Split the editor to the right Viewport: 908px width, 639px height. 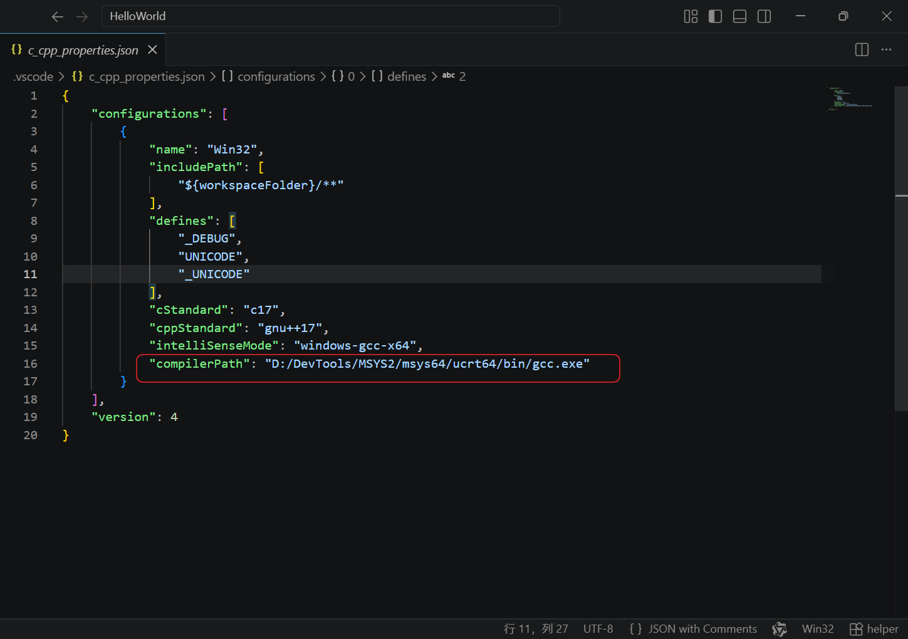(862, 49)
